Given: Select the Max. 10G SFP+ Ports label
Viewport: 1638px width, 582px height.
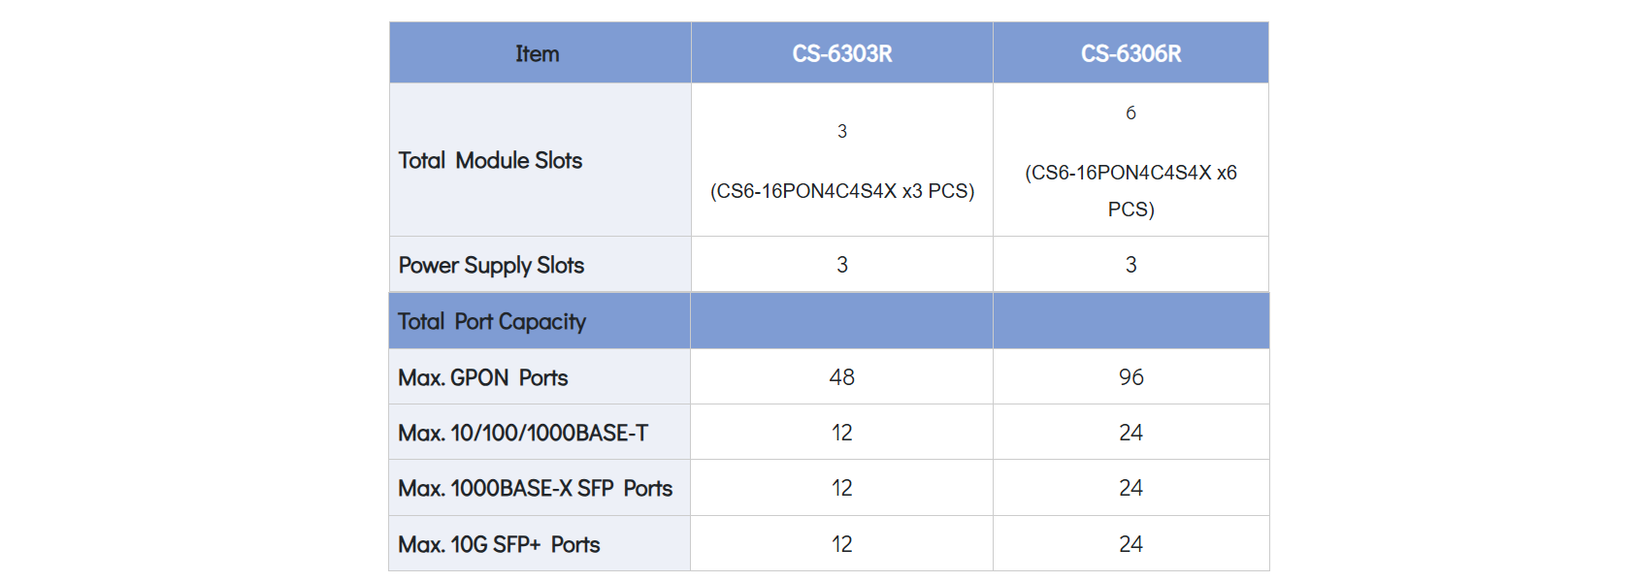Looking at the screenshot, I should pos(499,545).
